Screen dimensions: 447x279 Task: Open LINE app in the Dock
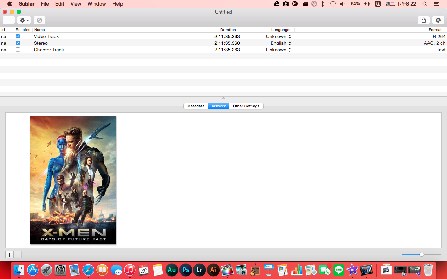click(338, 270)
